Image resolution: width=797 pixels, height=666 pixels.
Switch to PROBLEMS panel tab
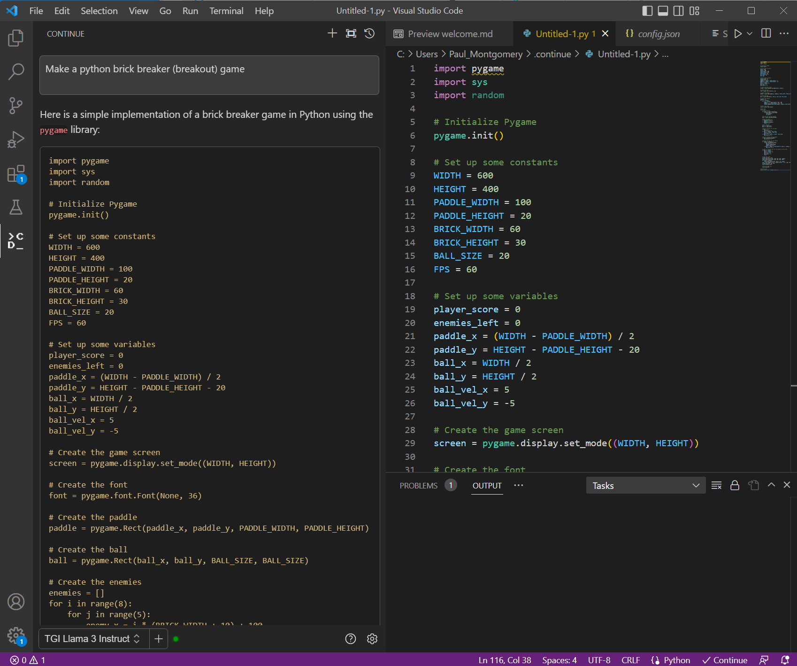(x=419, y=486)
